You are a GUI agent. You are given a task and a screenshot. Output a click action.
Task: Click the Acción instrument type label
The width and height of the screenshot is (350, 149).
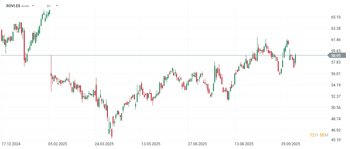pyautogui.click(x=25, y=6)
